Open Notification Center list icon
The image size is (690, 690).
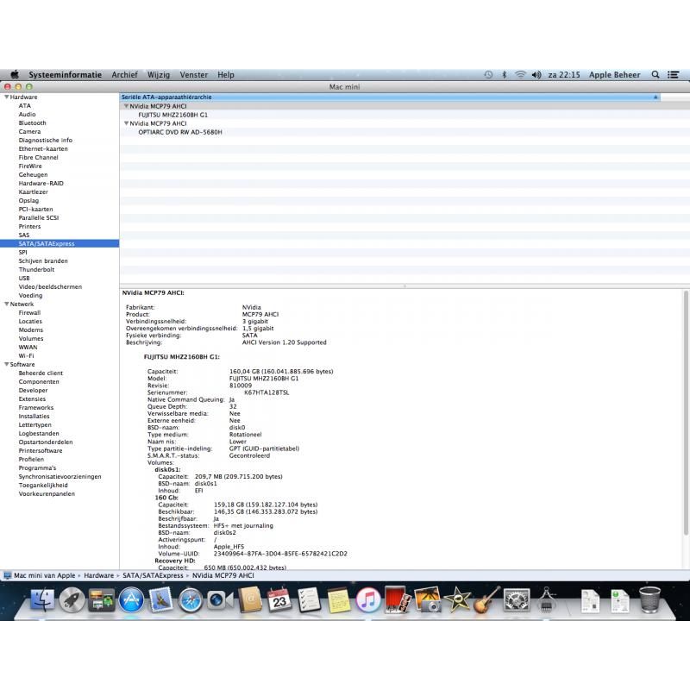674,74
